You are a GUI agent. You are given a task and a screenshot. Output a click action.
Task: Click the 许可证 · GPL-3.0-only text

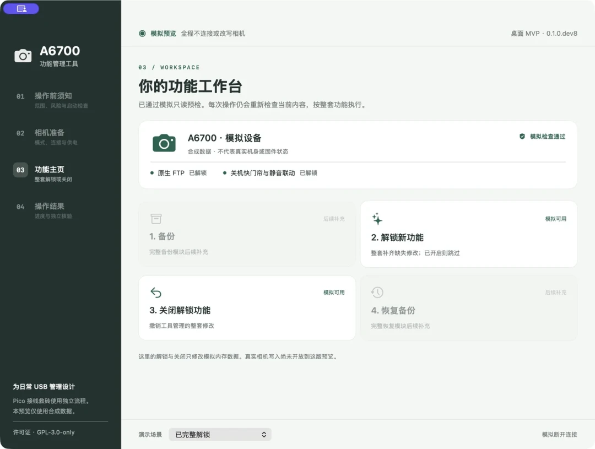pos(44,432)
